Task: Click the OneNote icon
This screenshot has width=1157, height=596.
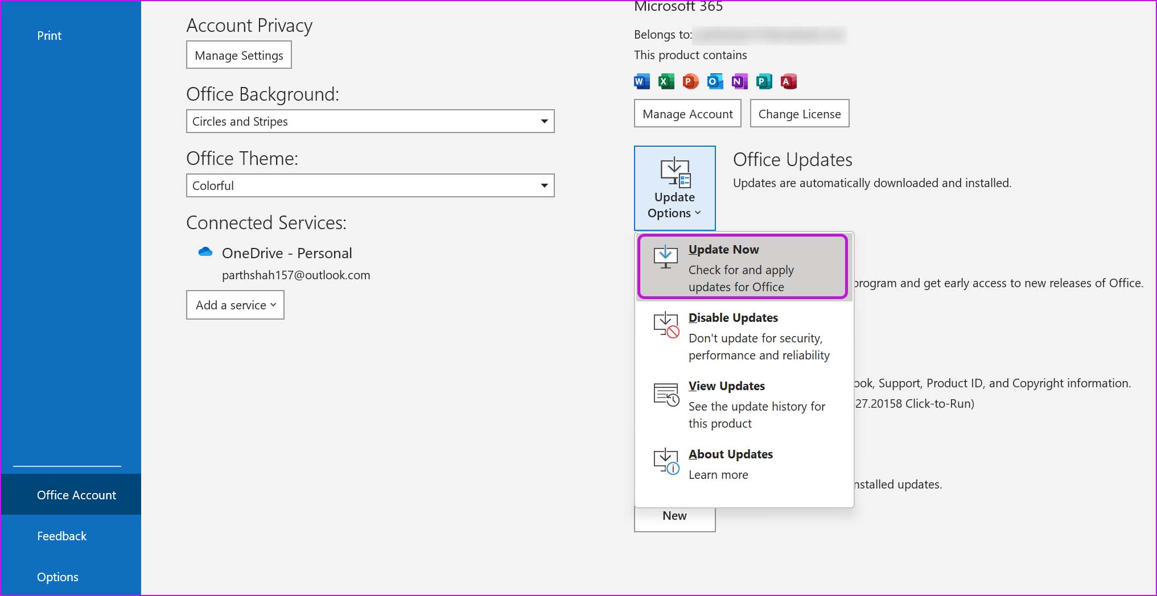Action: [739, 81]
